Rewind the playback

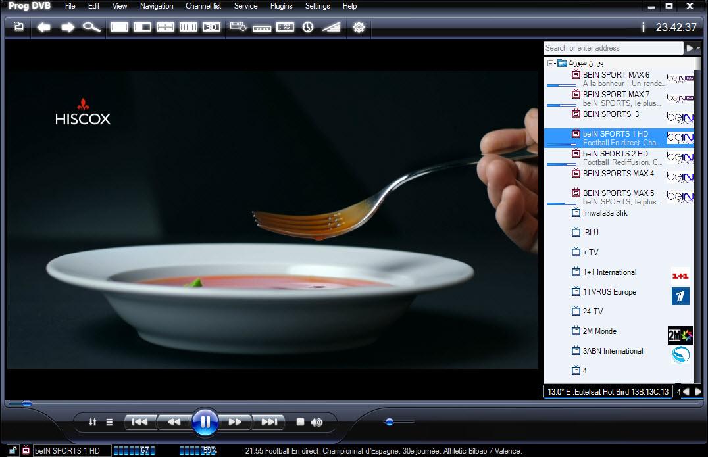pos(174,421)
